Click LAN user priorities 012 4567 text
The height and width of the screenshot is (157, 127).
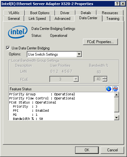pos(61,71)
